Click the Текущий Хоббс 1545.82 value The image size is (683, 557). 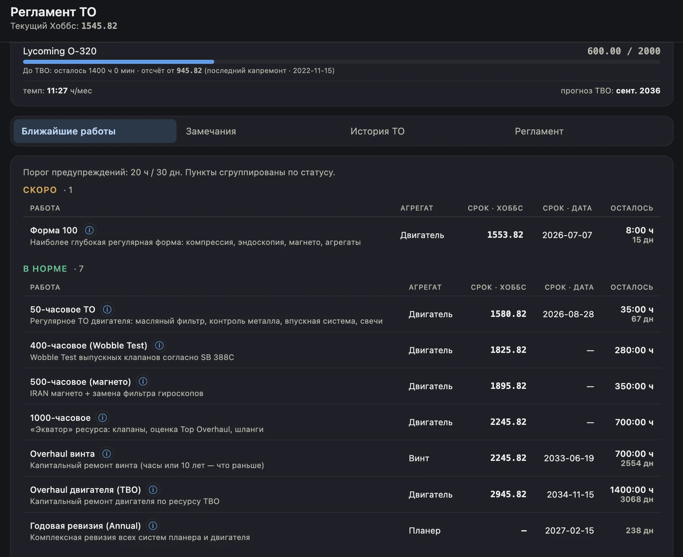click(x=64, y=26)
